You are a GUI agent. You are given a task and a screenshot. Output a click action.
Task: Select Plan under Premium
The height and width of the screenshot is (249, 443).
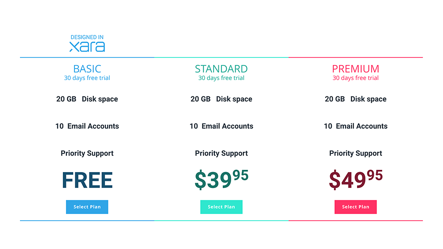[x=355, y=207]
